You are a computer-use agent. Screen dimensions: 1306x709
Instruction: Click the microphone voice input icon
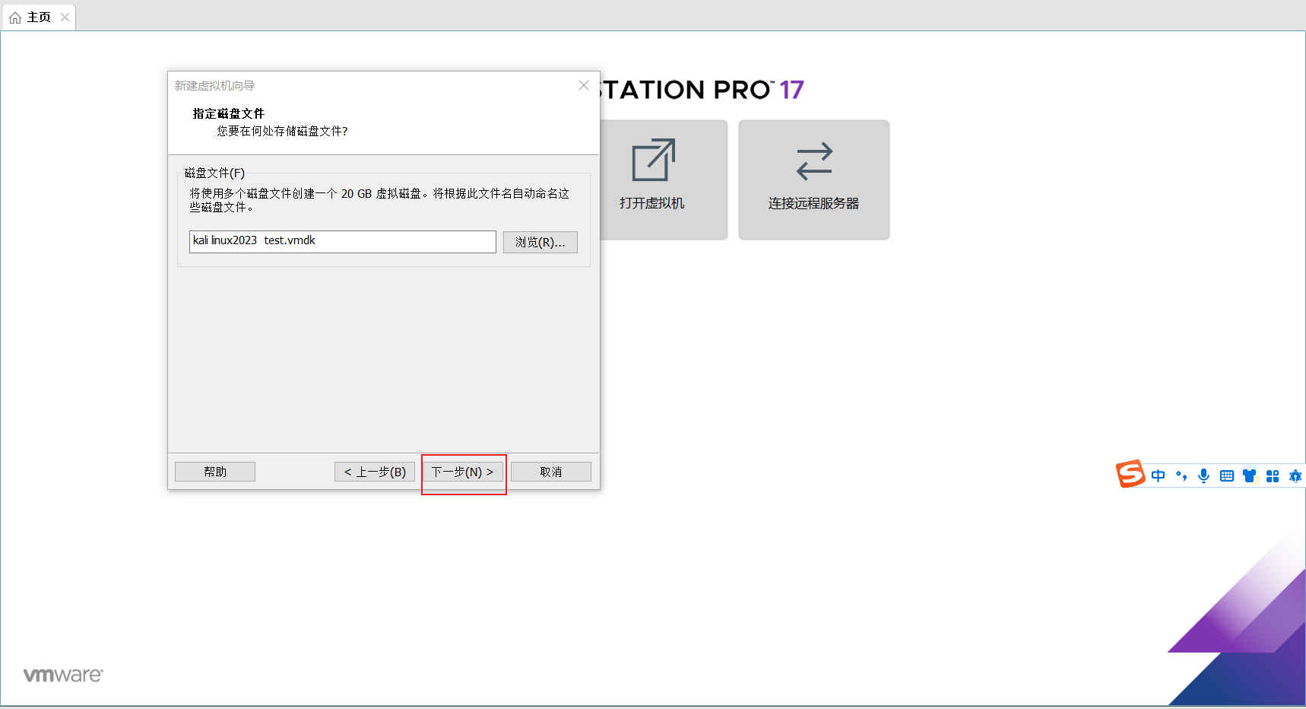1204,476
